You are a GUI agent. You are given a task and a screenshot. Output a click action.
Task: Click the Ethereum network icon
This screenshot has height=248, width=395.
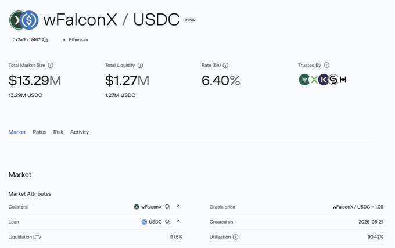pyautogui.click(x=64, y=39)
